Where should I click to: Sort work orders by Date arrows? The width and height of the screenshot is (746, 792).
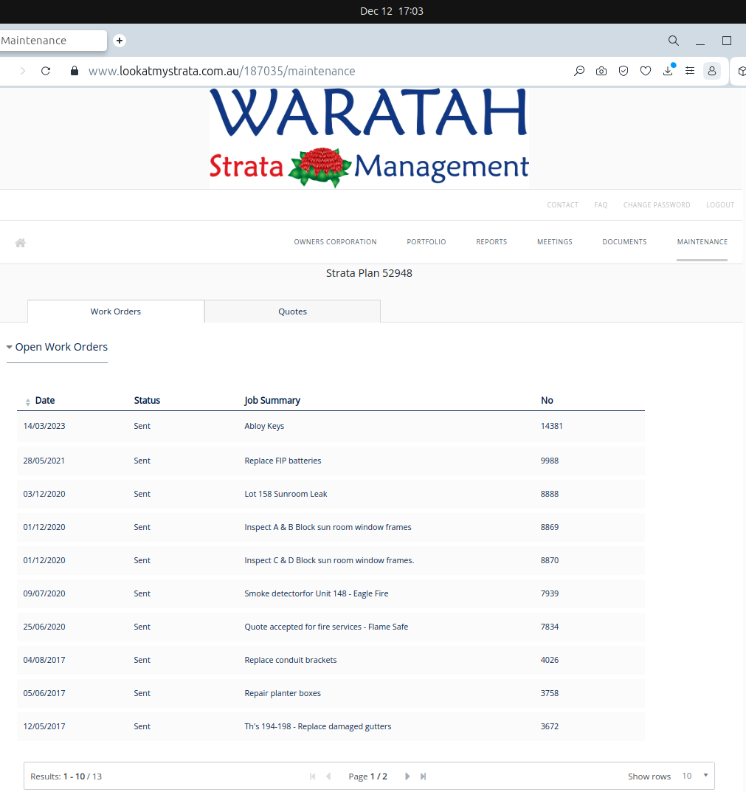coord(28,402)
